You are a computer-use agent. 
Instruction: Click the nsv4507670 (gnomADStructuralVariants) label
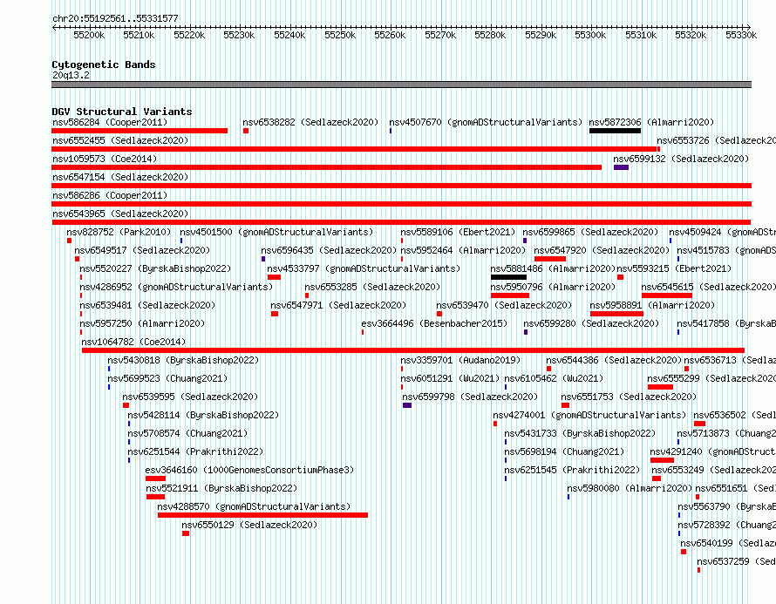pos(486,122)
